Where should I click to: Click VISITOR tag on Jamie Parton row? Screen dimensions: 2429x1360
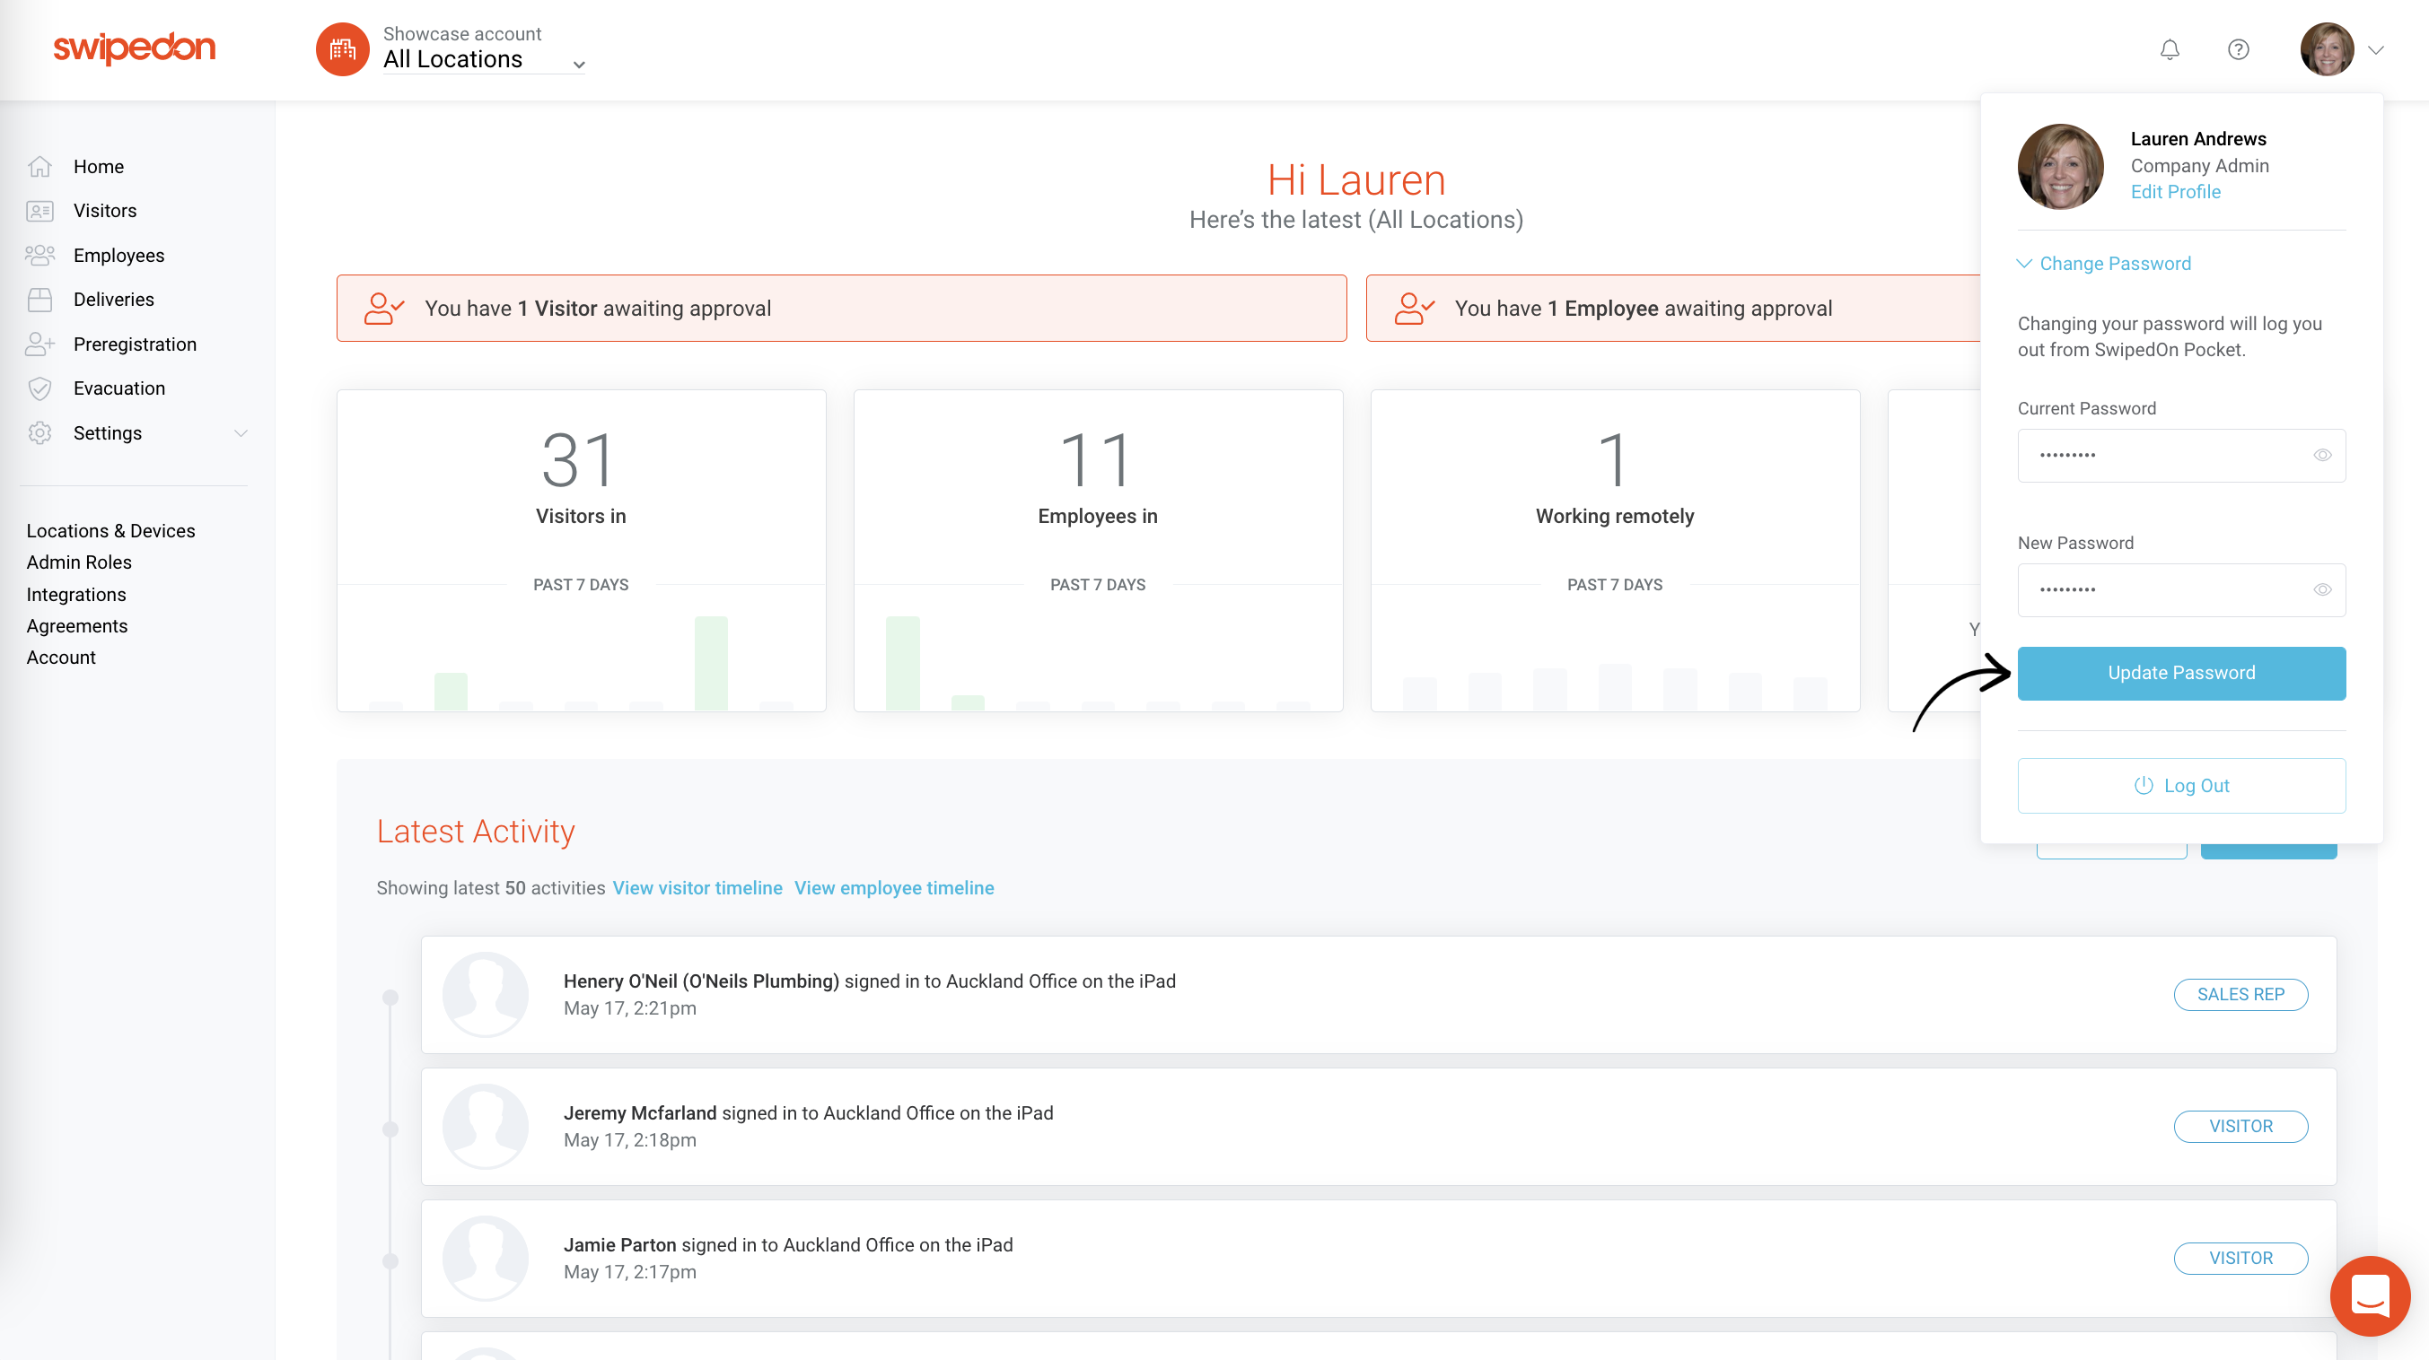click(2240, 1260)
